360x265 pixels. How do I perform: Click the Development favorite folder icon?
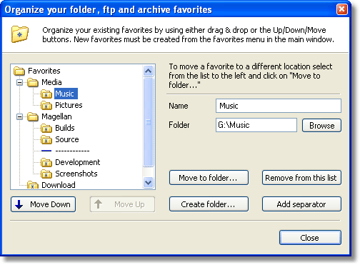pos(46,163)
